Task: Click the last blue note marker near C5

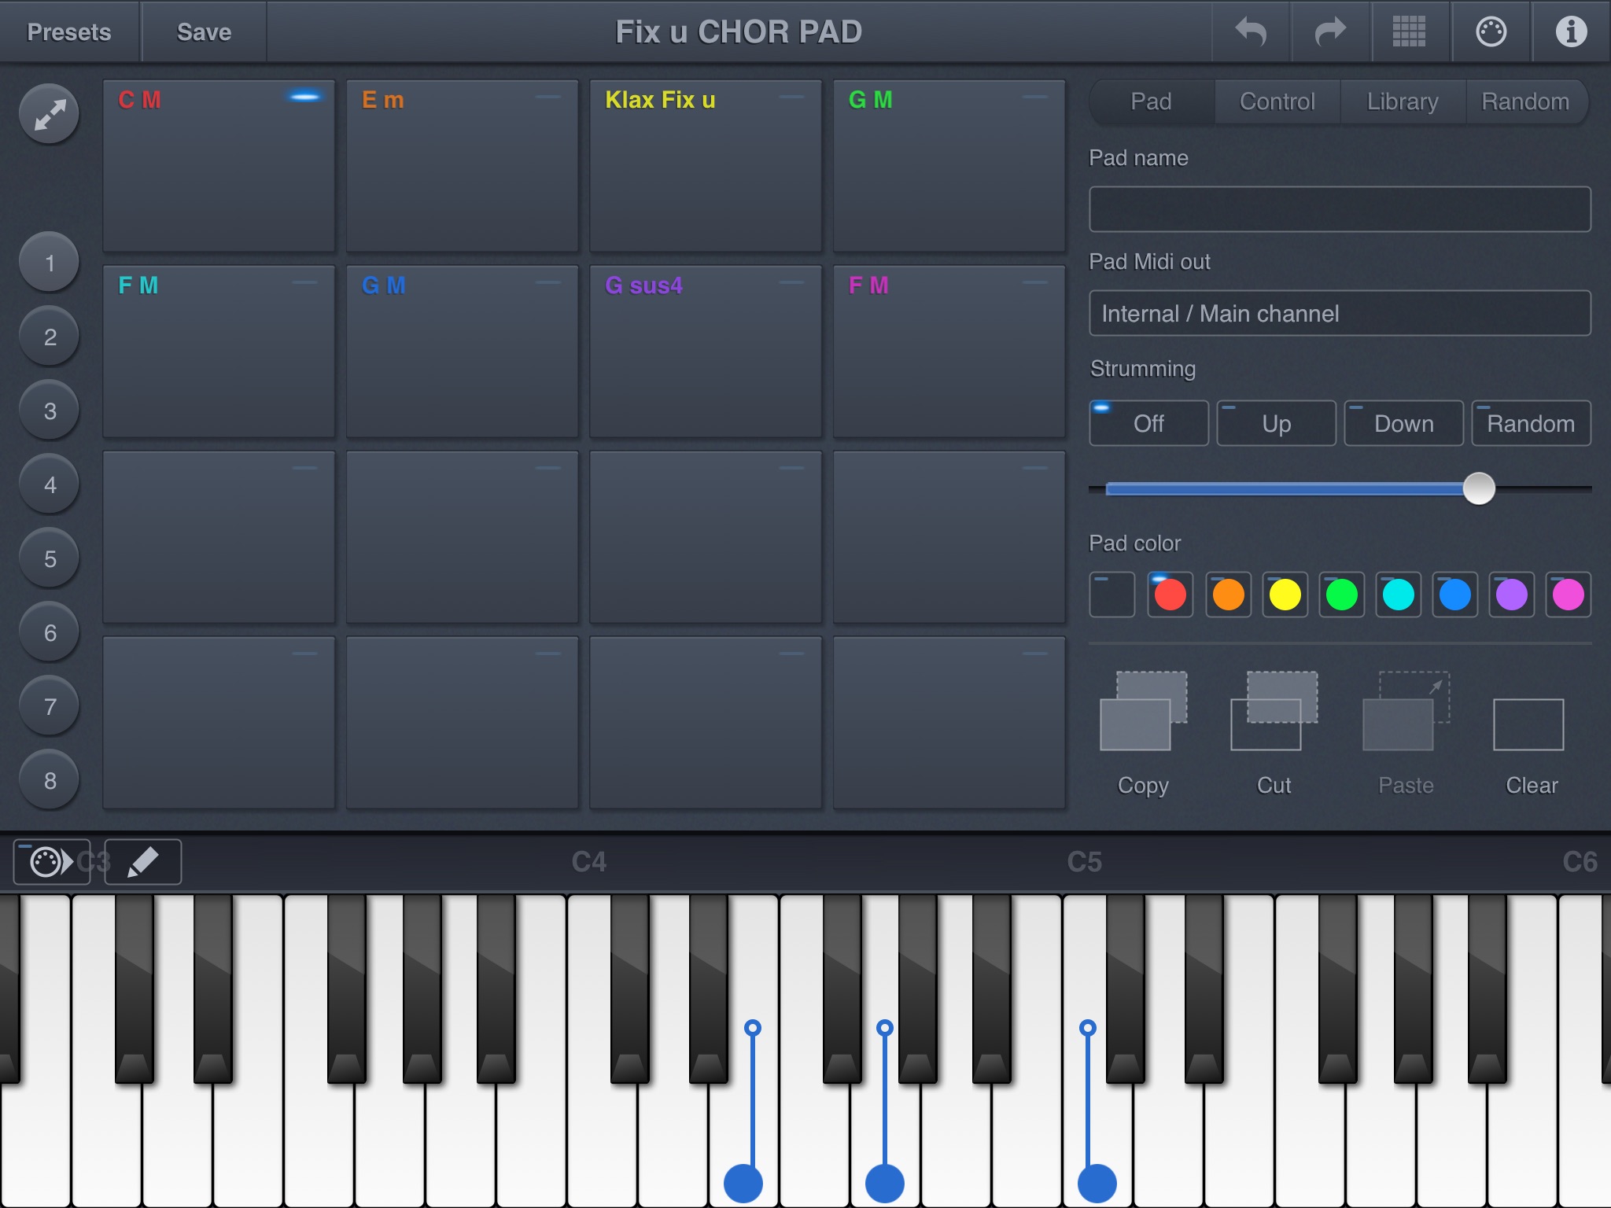Action: (1097, 1183)
